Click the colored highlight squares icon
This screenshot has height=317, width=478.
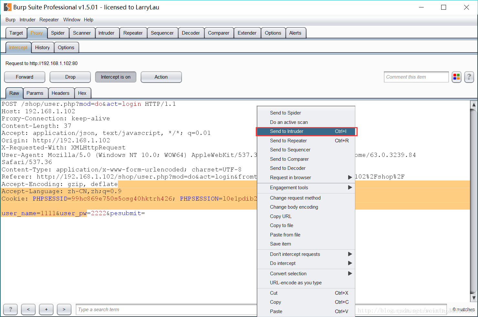(x=456, y=77)
